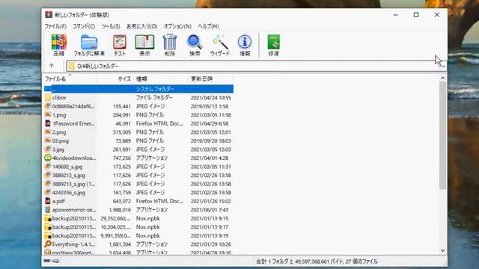This screenshot has width=479, height=269.
Task: Sort by the 種類 column header
Action: point(160,79)
